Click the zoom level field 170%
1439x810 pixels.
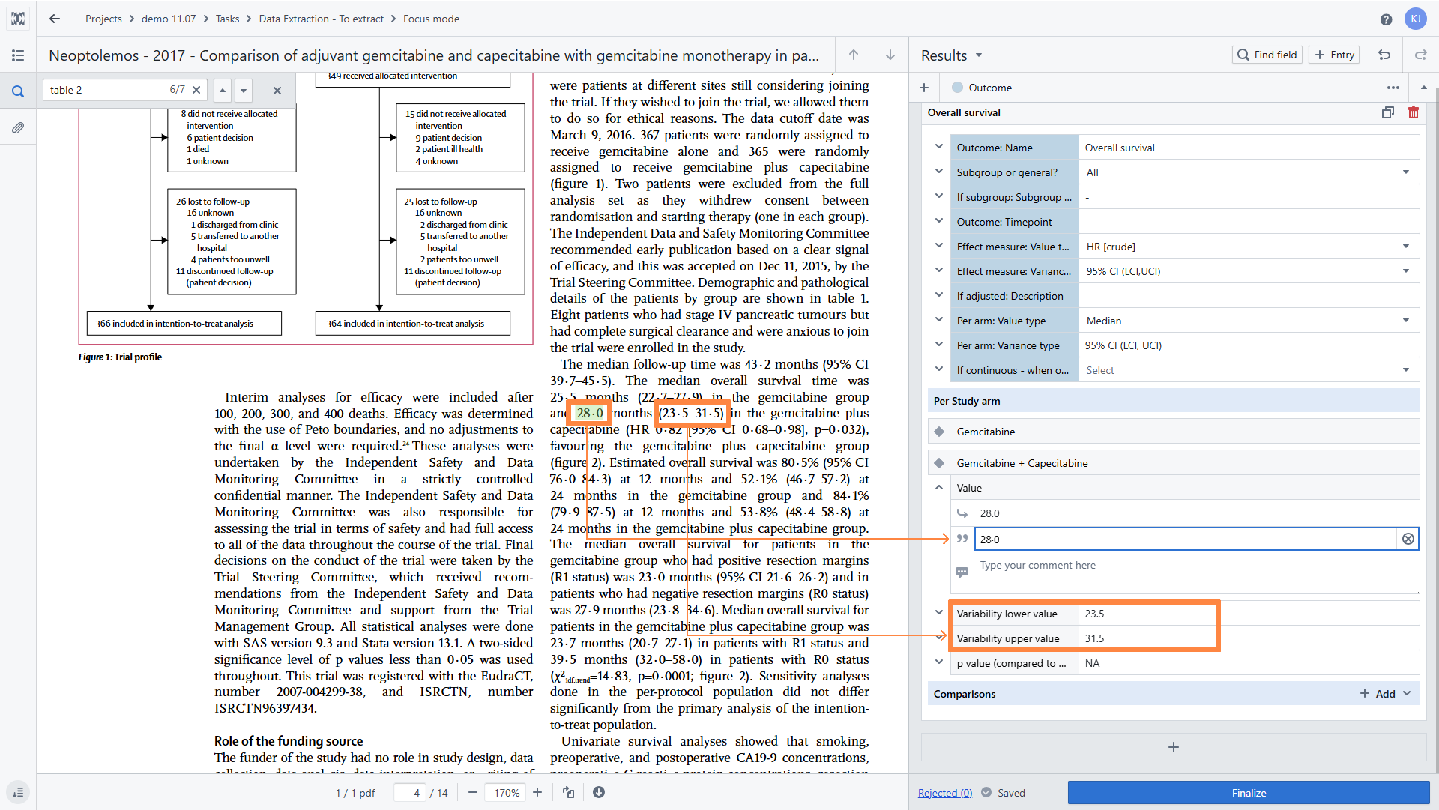[x=506, y=792]
